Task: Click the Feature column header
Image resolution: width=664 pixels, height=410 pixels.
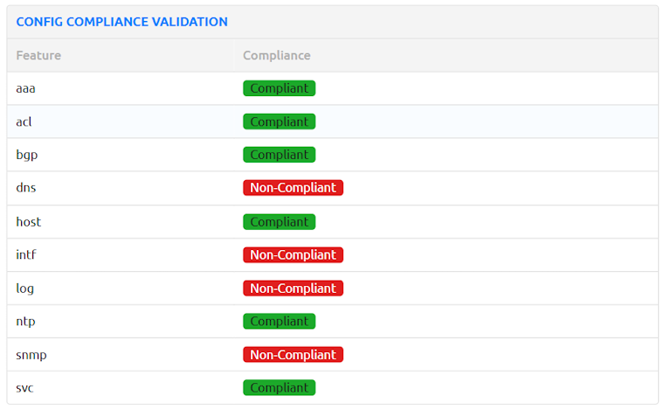Action: [x=38, y=55]
